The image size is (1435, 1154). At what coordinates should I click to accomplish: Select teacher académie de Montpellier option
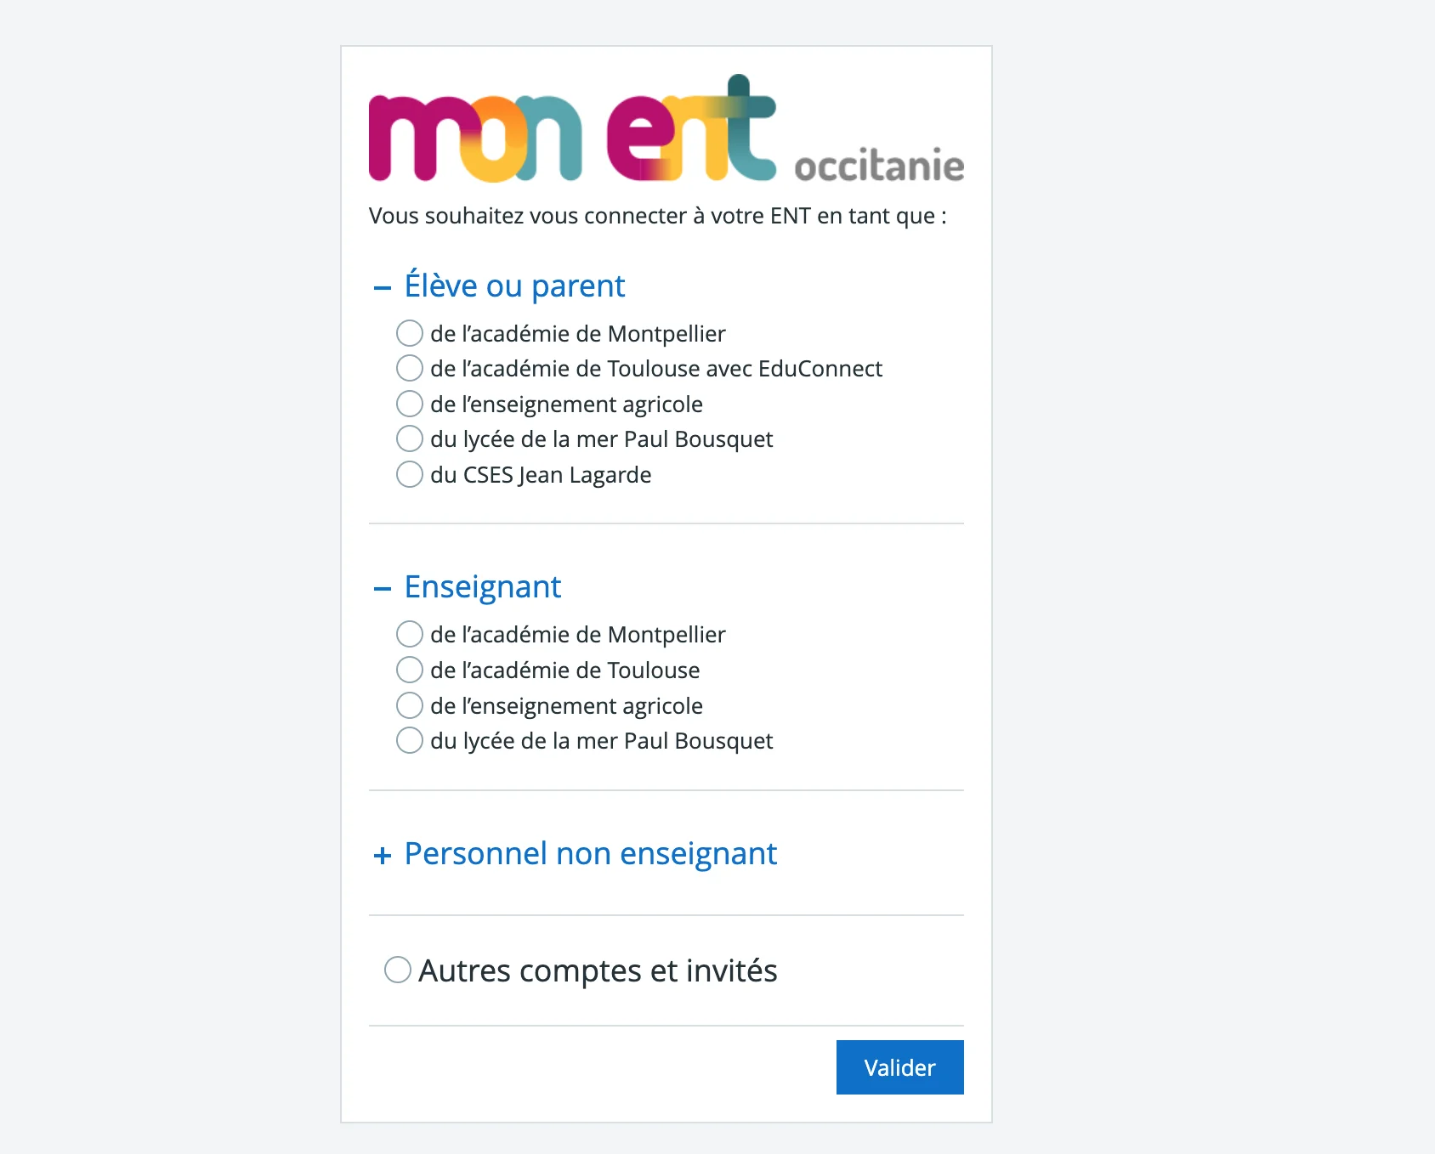(x=410, y=634)
